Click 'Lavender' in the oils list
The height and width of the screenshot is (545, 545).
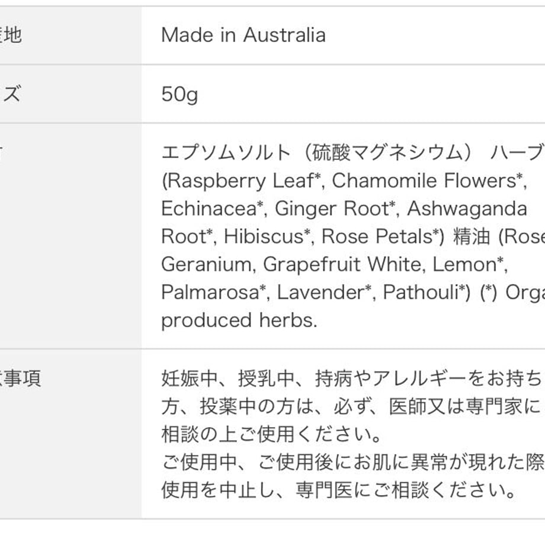[320, 292]
